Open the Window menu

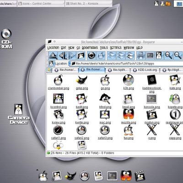click(x=129, y=48)
